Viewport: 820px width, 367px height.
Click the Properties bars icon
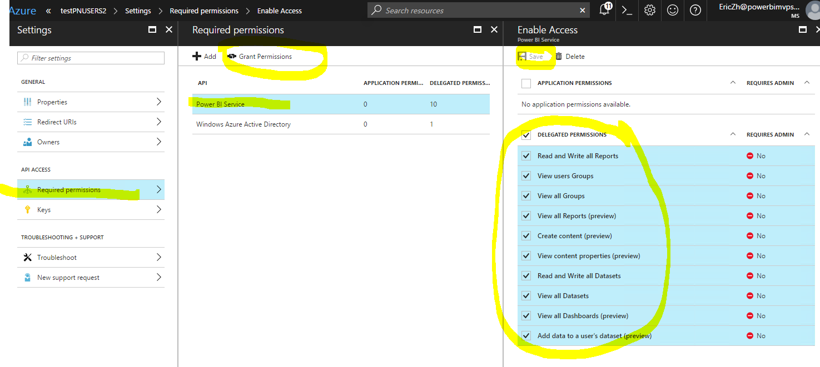tap(28, 102)
